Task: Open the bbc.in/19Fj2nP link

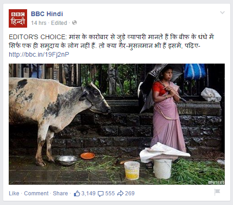Action: (39, 54)
